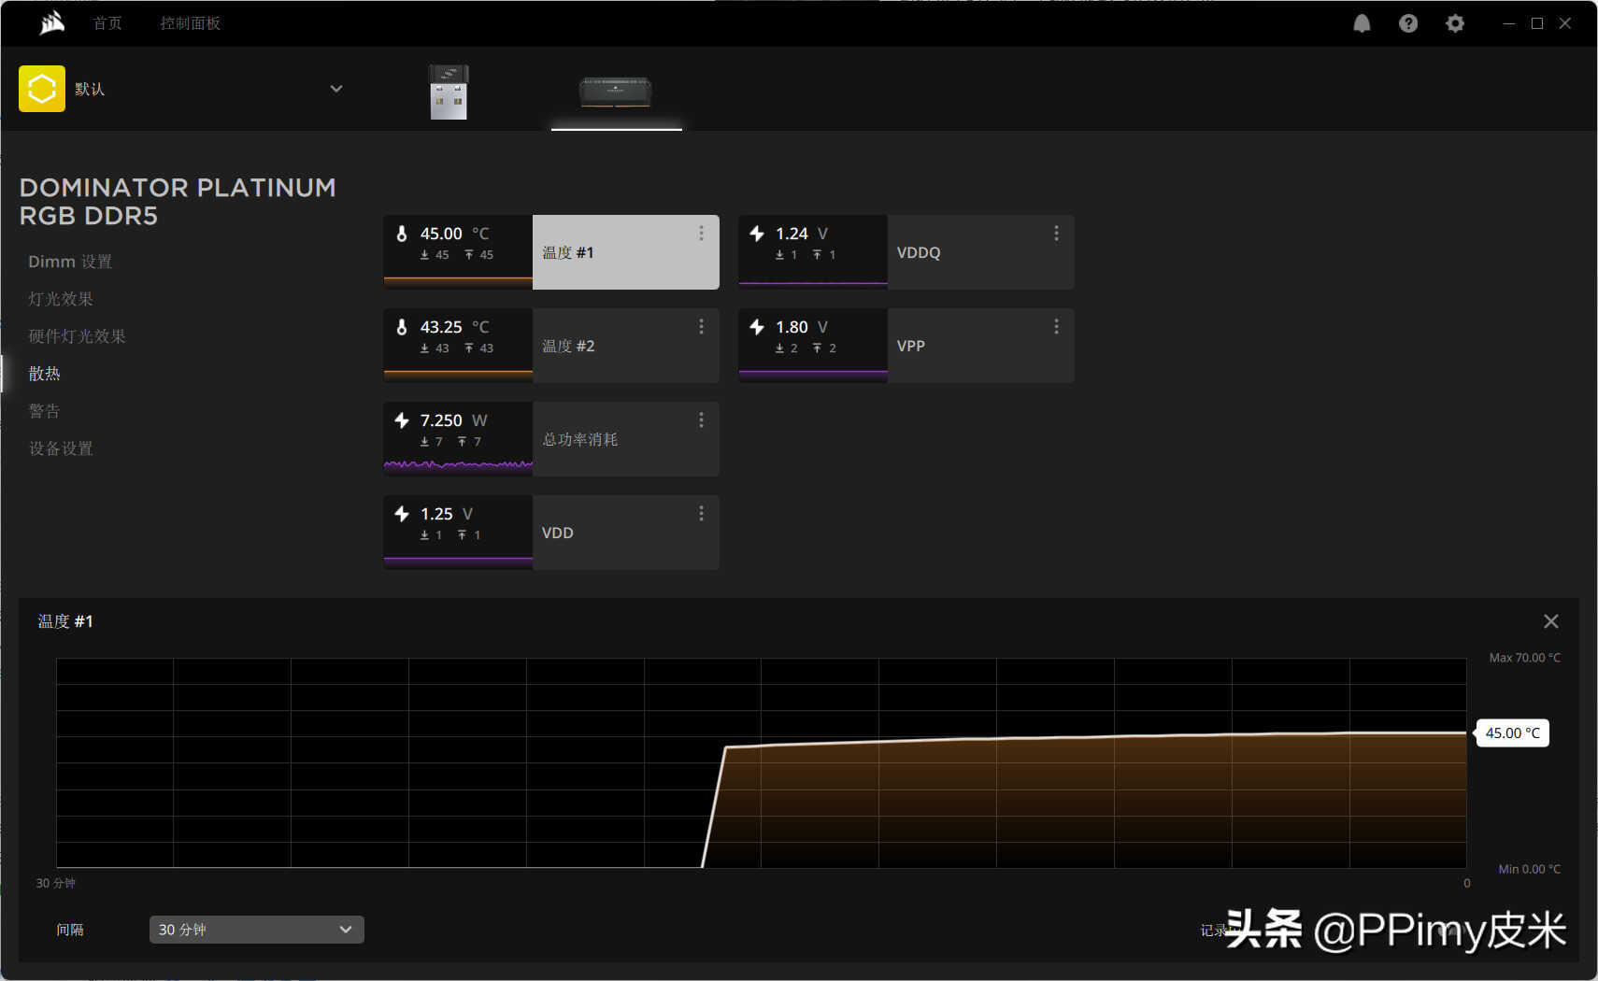Open 设备设置 in the sidebar
This screenshot has height=981, width=1598.
(x=61, y=448)
